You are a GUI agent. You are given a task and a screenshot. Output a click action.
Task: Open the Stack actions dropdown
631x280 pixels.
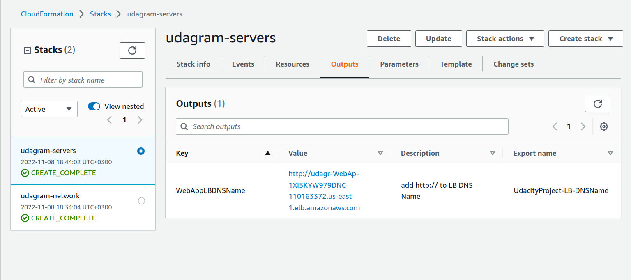(505, 39)
